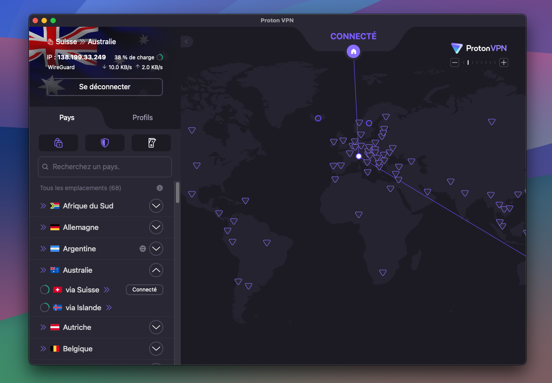Screen dimensions: 552x383
Task: Click the white connected server dot on the map
Action: tap(359, 156)
